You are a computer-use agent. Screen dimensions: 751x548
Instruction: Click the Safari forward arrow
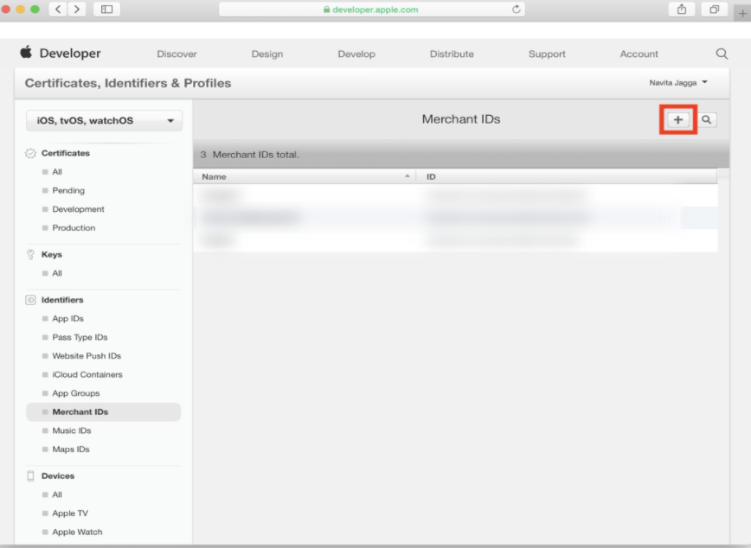77,10
